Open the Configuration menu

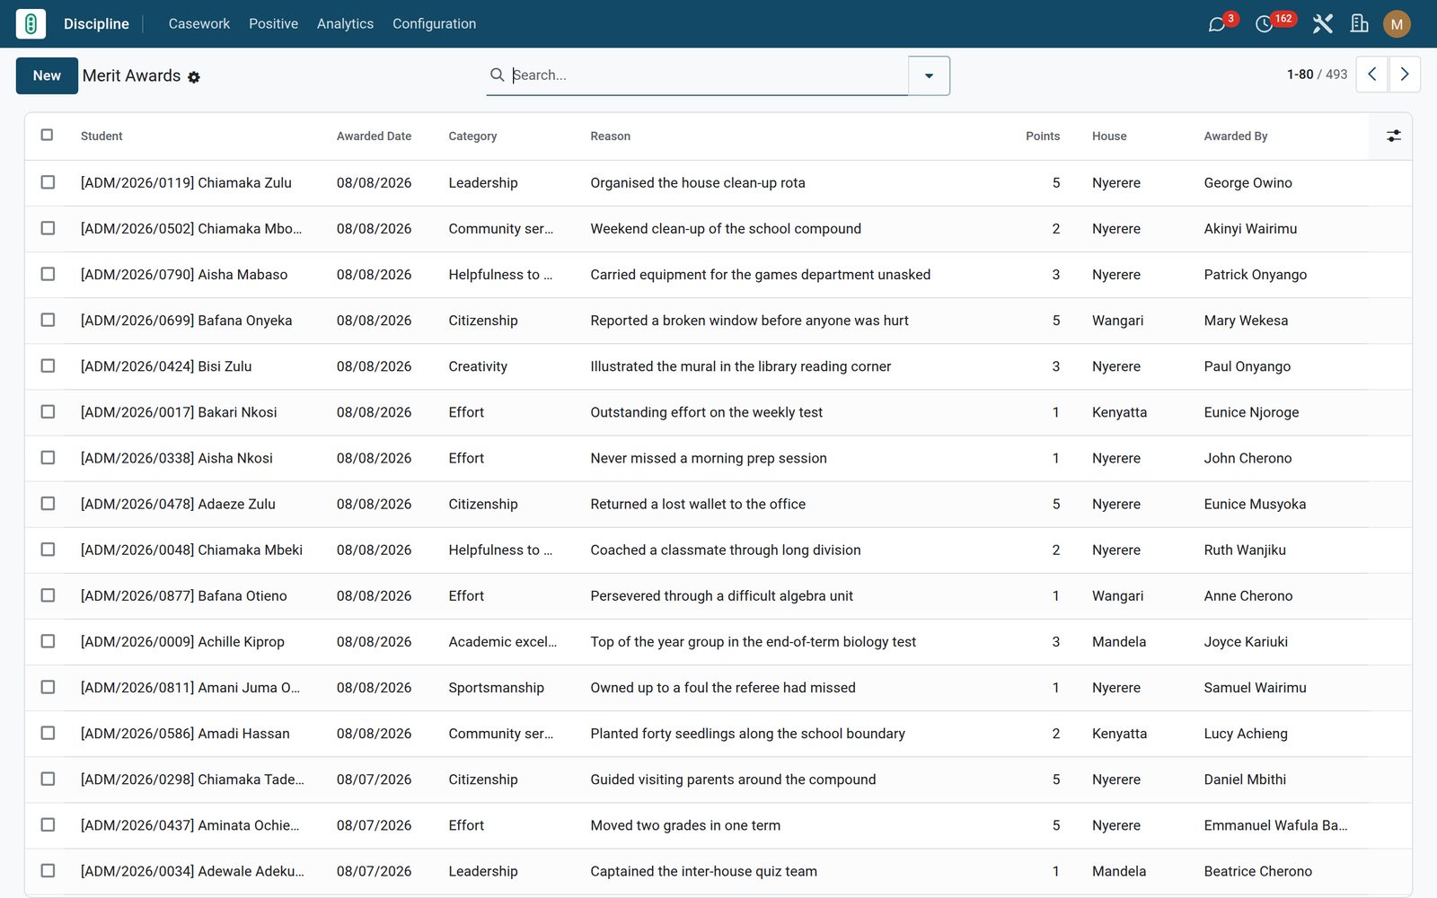point(434,23)
